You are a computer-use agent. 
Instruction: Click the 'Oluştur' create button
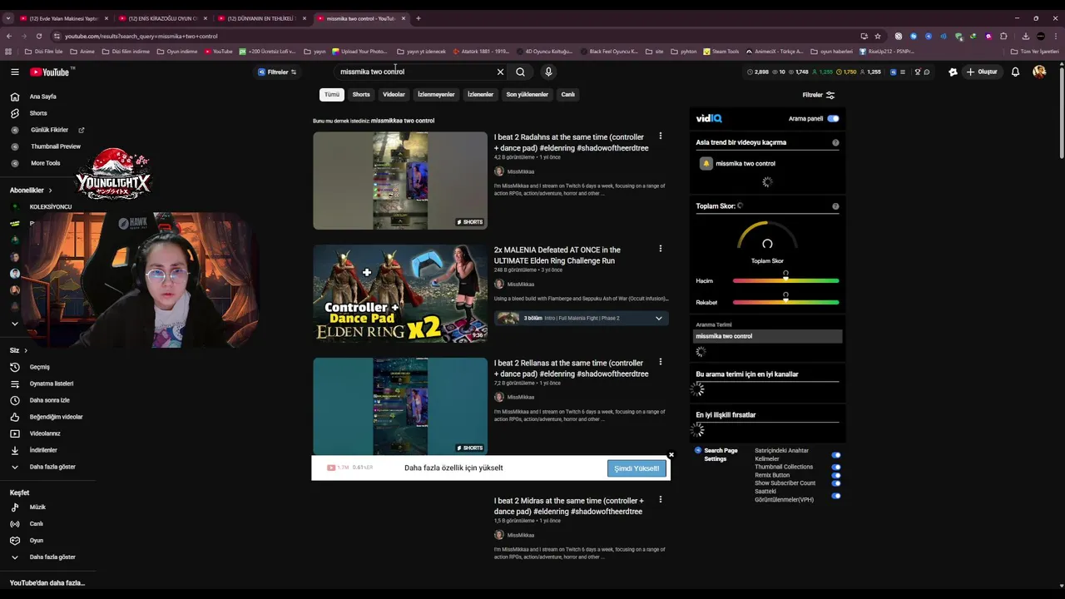982,72
